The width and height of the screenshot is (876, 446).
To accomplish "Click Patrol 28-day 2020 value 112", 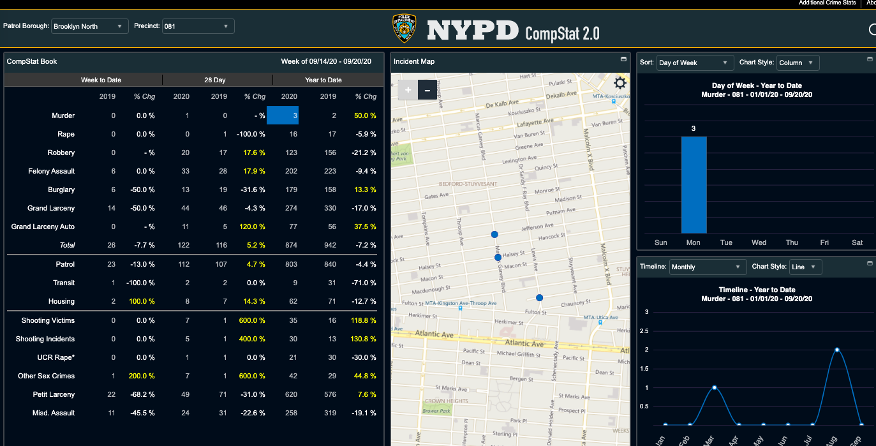I will [184, 264].
